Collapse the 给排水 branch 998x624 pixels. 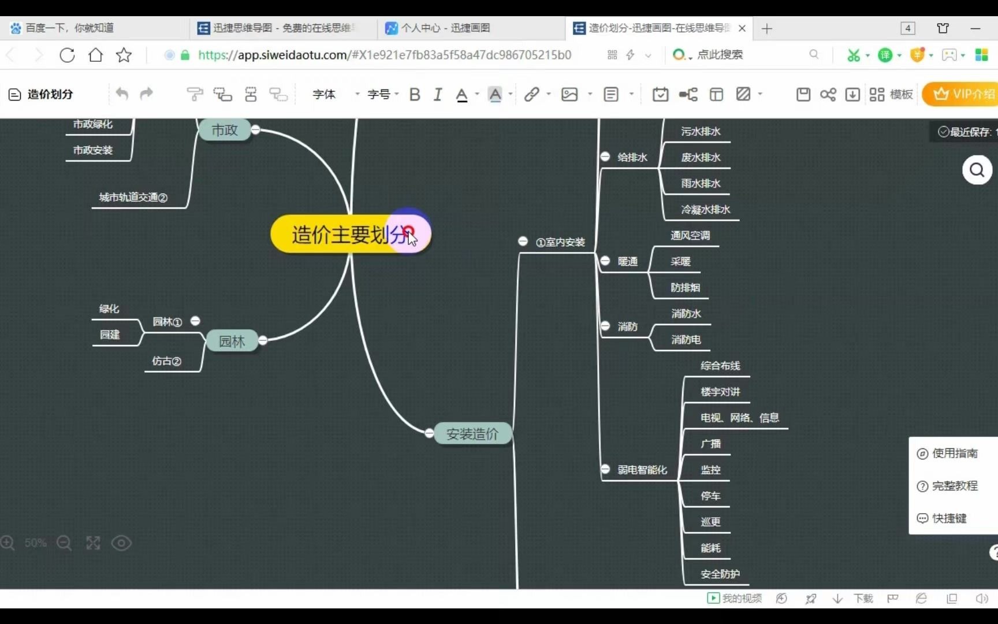pyautogui.click(x=605, y=156)
